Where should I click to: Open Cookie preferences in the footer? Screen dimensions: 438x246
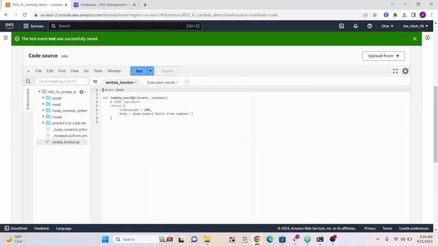(413, 228)
